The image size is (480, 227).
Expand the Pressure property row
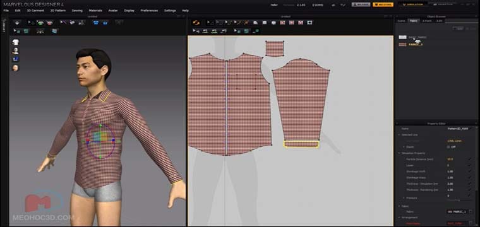click(404, 198)
